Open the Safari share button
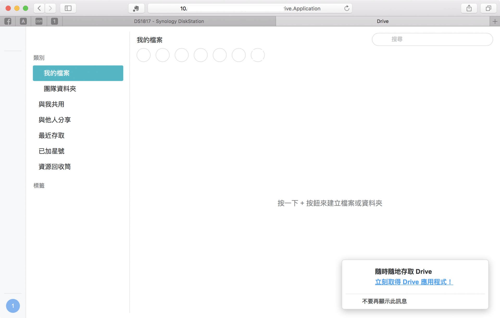 [469, 8]
